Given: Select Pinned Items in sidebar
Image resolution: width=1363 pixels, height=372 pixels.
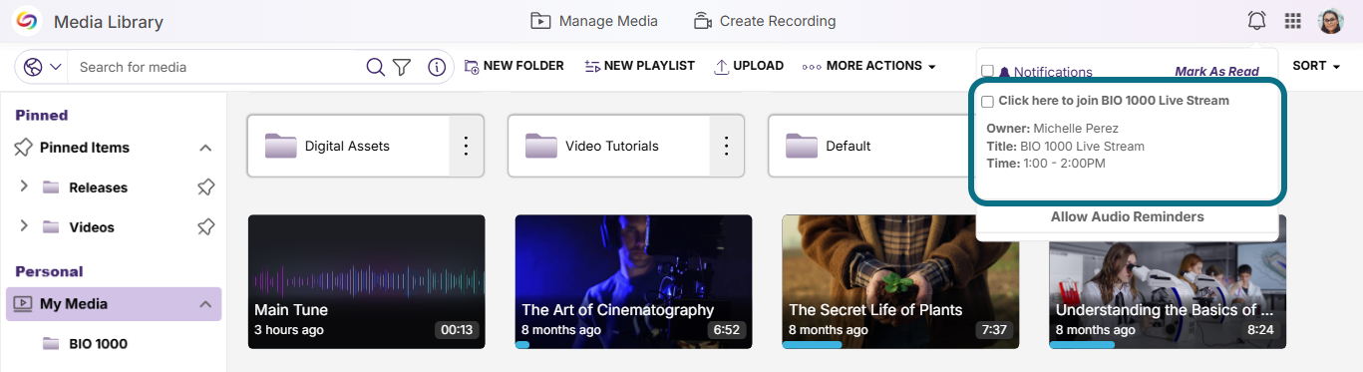Looking at the screenshot, I should point(85,148).
